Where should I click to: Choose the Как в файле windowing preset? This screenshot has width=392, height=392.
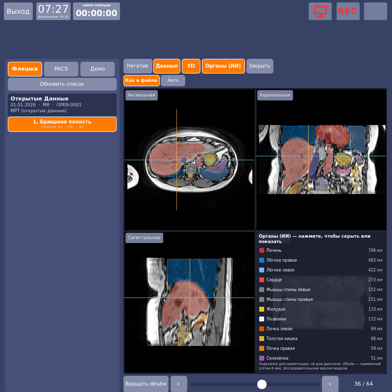[141, 80]
